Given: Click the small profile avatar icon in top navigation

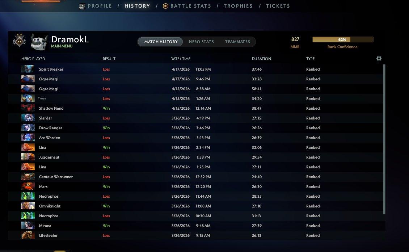Looking at the screenshot, I should pyautogui.click(x=82, y=6).
